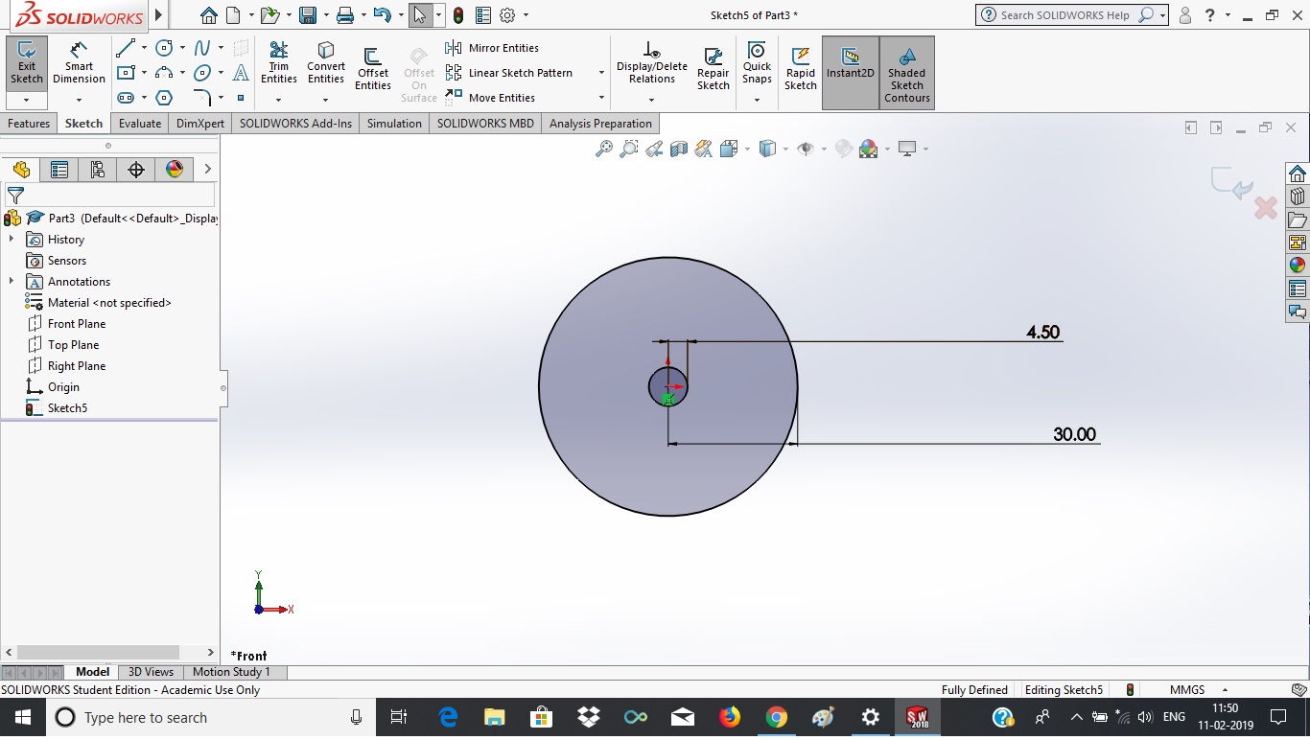Choose the sketch Text tool
The width and height of the screenshot is (1310, 740).
241,73
